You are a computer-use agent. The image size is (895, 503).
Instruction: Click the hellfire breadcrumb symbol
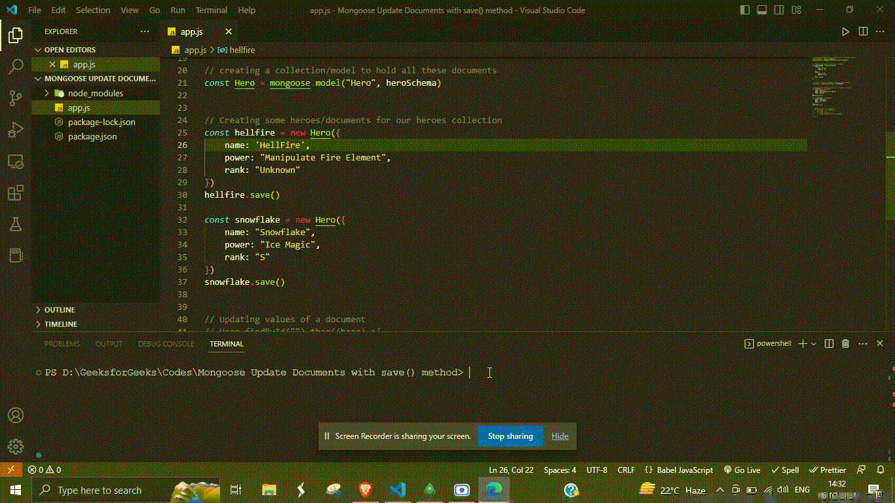point(237,50)
